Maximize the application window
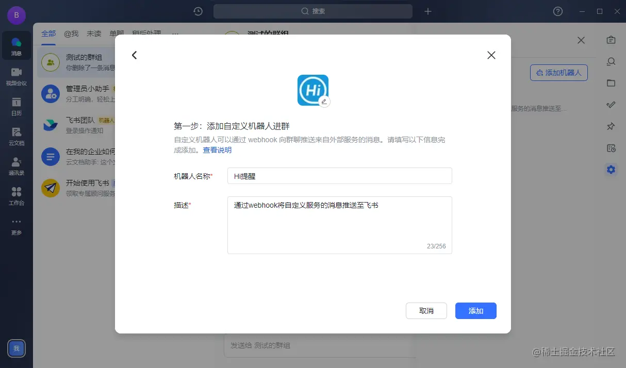This screenshot has width=626, height=368. point(600,11)
